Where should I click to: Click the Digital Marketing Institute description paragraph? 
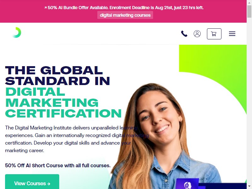coord(77,139)
